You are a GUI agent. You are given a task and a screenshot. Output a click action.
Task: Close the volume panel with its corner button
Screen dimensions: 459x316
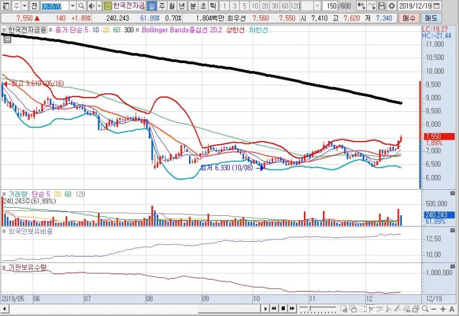[x=453, y=193]
